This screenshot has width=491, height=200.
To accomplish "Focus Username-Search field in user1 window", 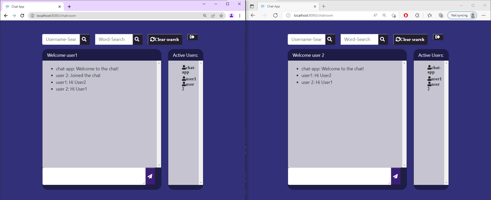I will (61, 39).
